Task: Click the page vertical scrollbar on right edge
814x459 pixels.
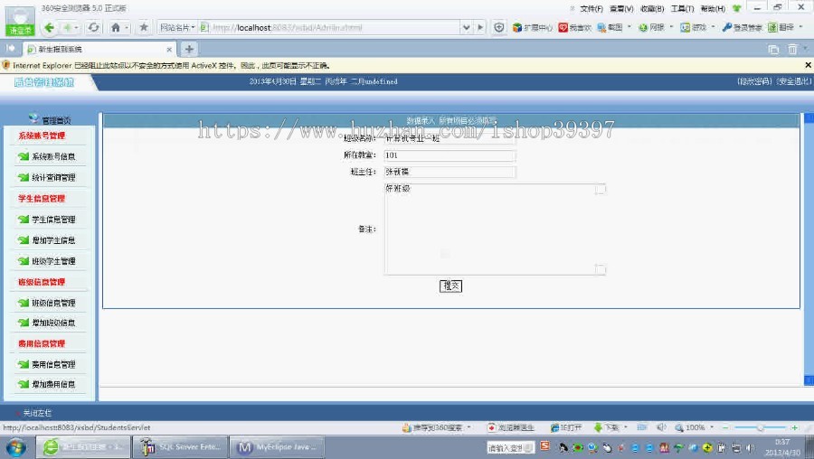Action: point(809,249)
